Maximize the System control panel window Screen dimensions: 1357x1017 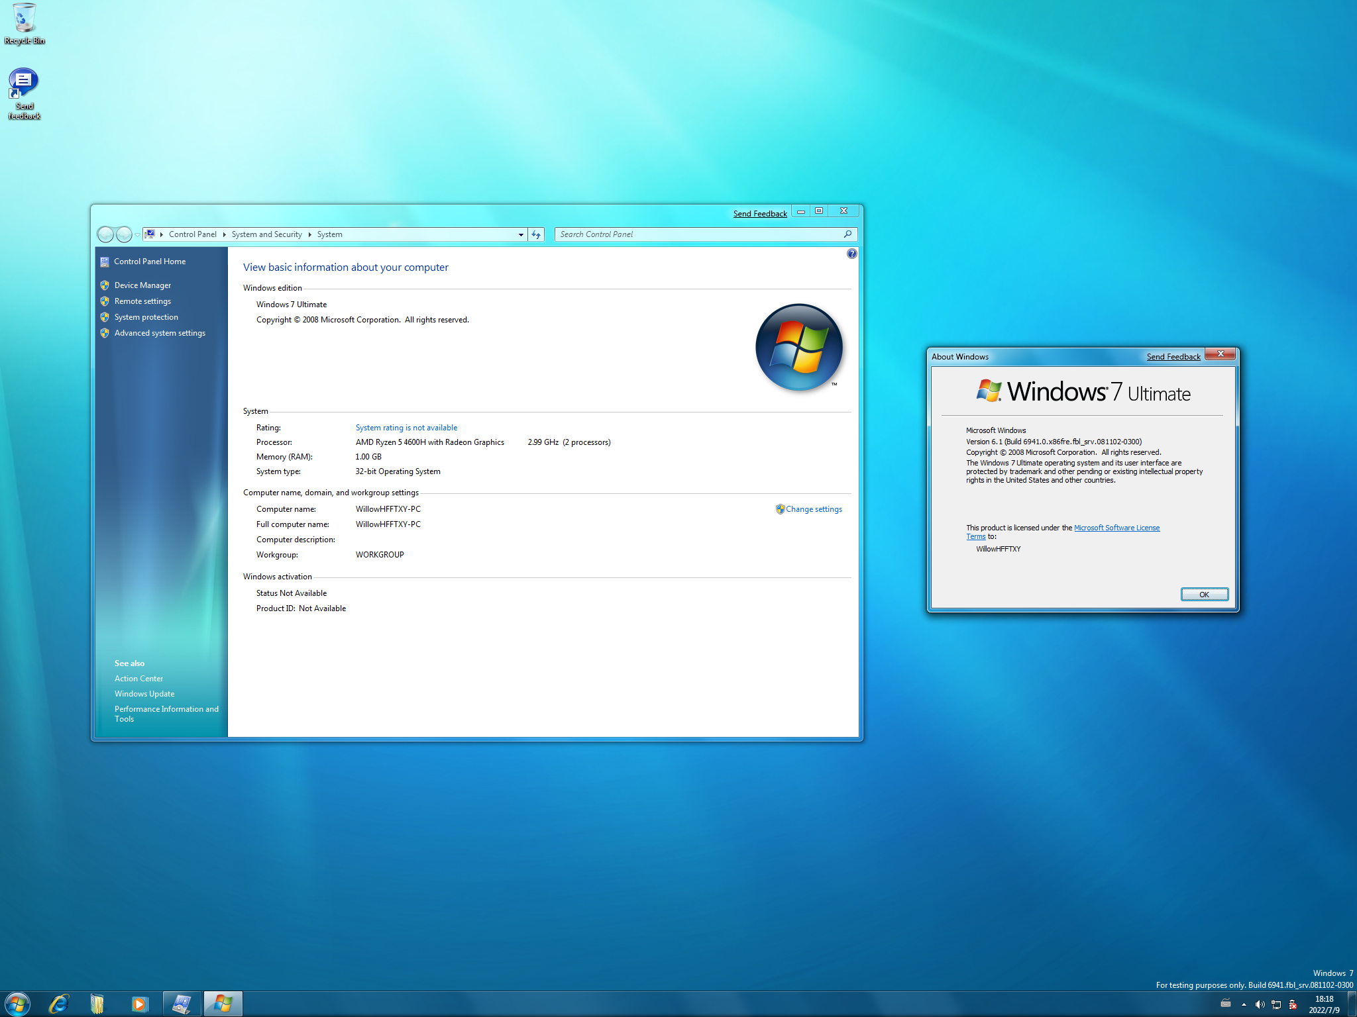click(819, 211)
